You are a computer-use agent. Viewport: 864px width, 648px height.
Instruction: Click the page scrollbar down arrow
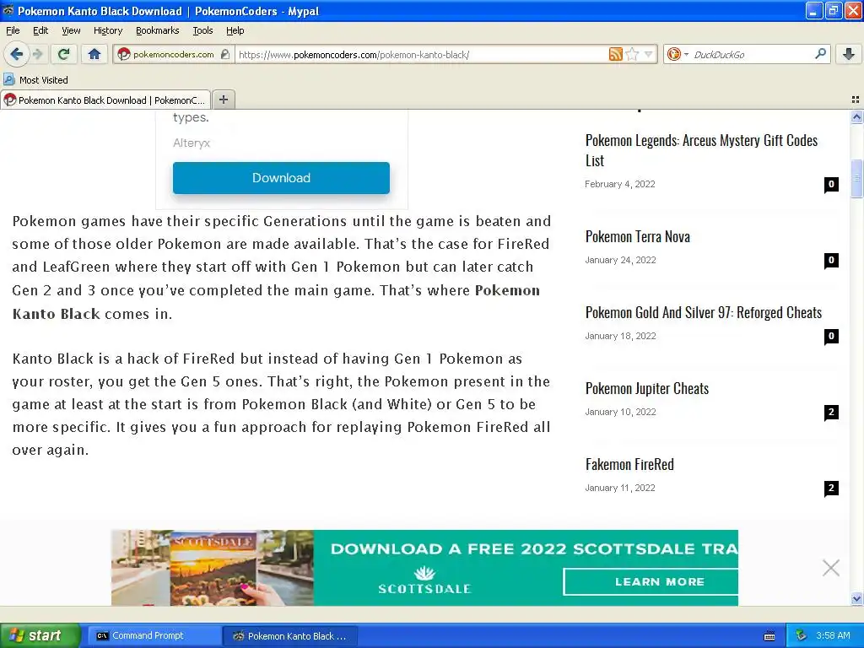(856, 598)
